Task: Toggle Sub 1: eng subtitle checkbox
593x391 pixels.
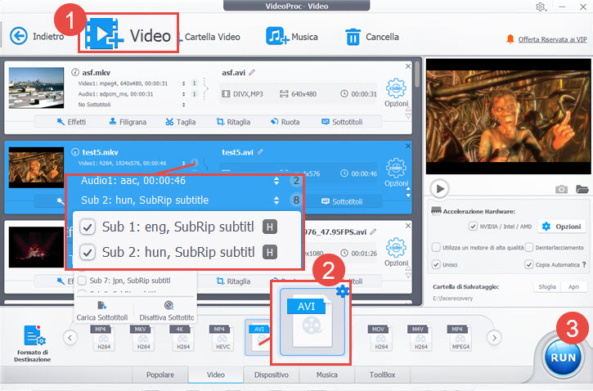Action: [x=88, y=227]
